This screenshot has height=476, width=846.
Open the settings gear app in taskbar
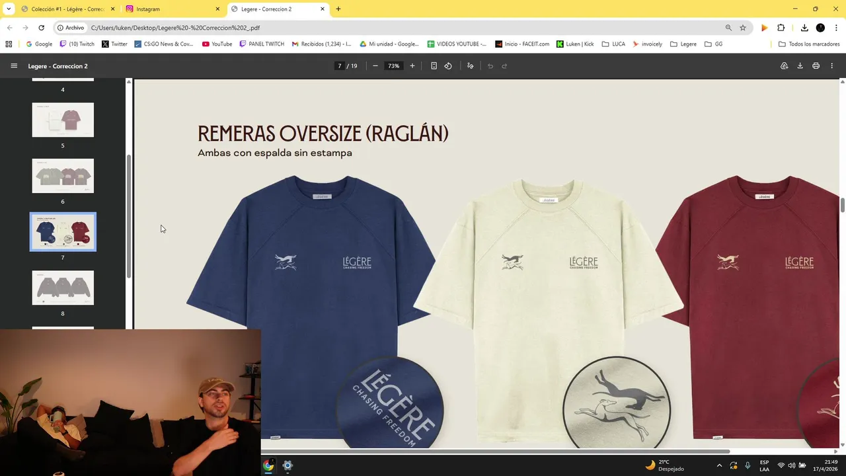[288, 465]
